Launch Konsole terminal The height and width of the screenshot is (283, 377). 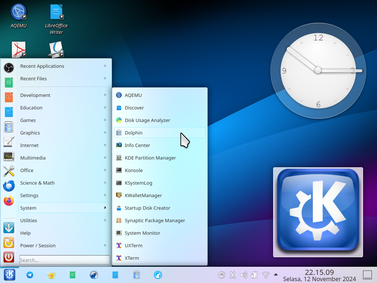point(160,170)
